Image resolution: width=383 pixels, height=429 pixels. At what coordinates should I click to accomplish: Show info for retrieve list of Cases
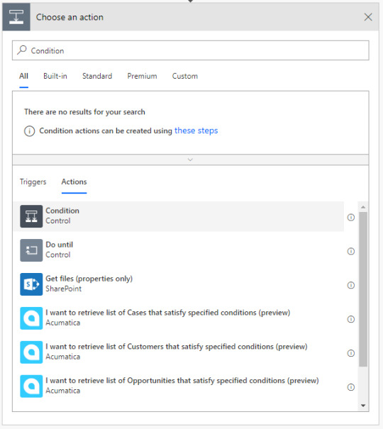pos(350,319)
